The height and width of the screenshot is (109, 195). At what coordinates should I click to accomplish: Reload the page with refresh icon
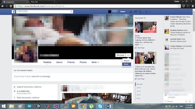[11, 6]
